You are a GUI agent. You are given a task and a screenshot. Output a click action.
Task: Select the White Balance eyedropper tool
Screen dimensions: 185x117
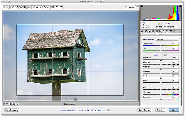(13, 7)
